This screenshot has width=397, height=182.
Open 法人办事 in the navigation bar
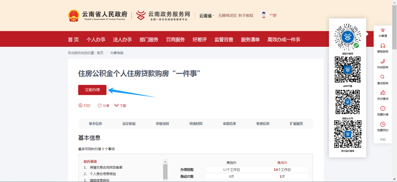[122, 39]
